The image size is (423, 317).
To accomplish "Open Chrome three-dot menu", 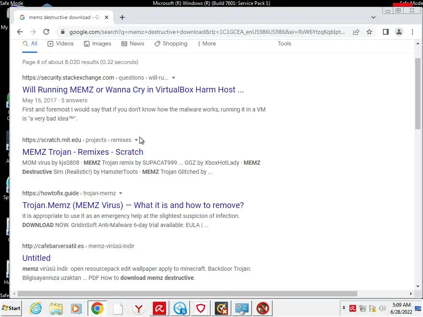I will tap(412, 32).
